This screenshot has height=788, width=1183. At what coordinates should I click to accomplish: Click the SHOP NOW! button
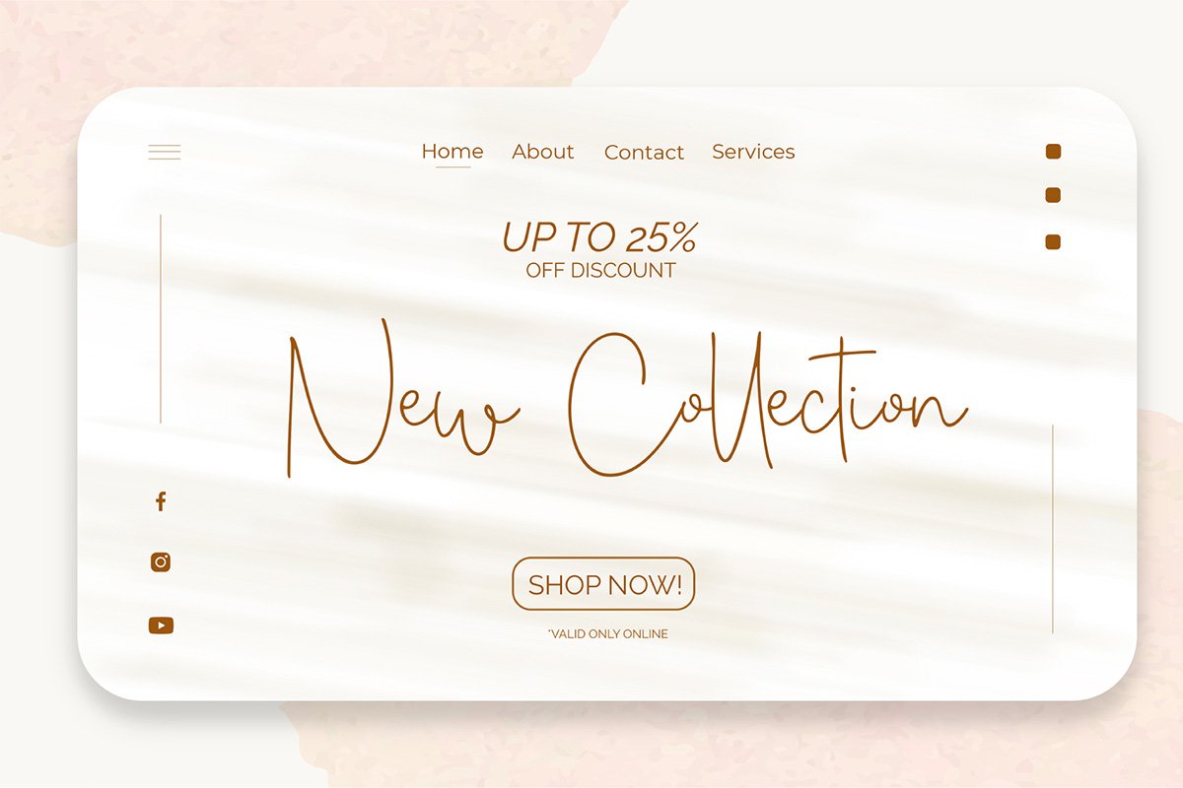pyautogui.click(x=604, y=584)
